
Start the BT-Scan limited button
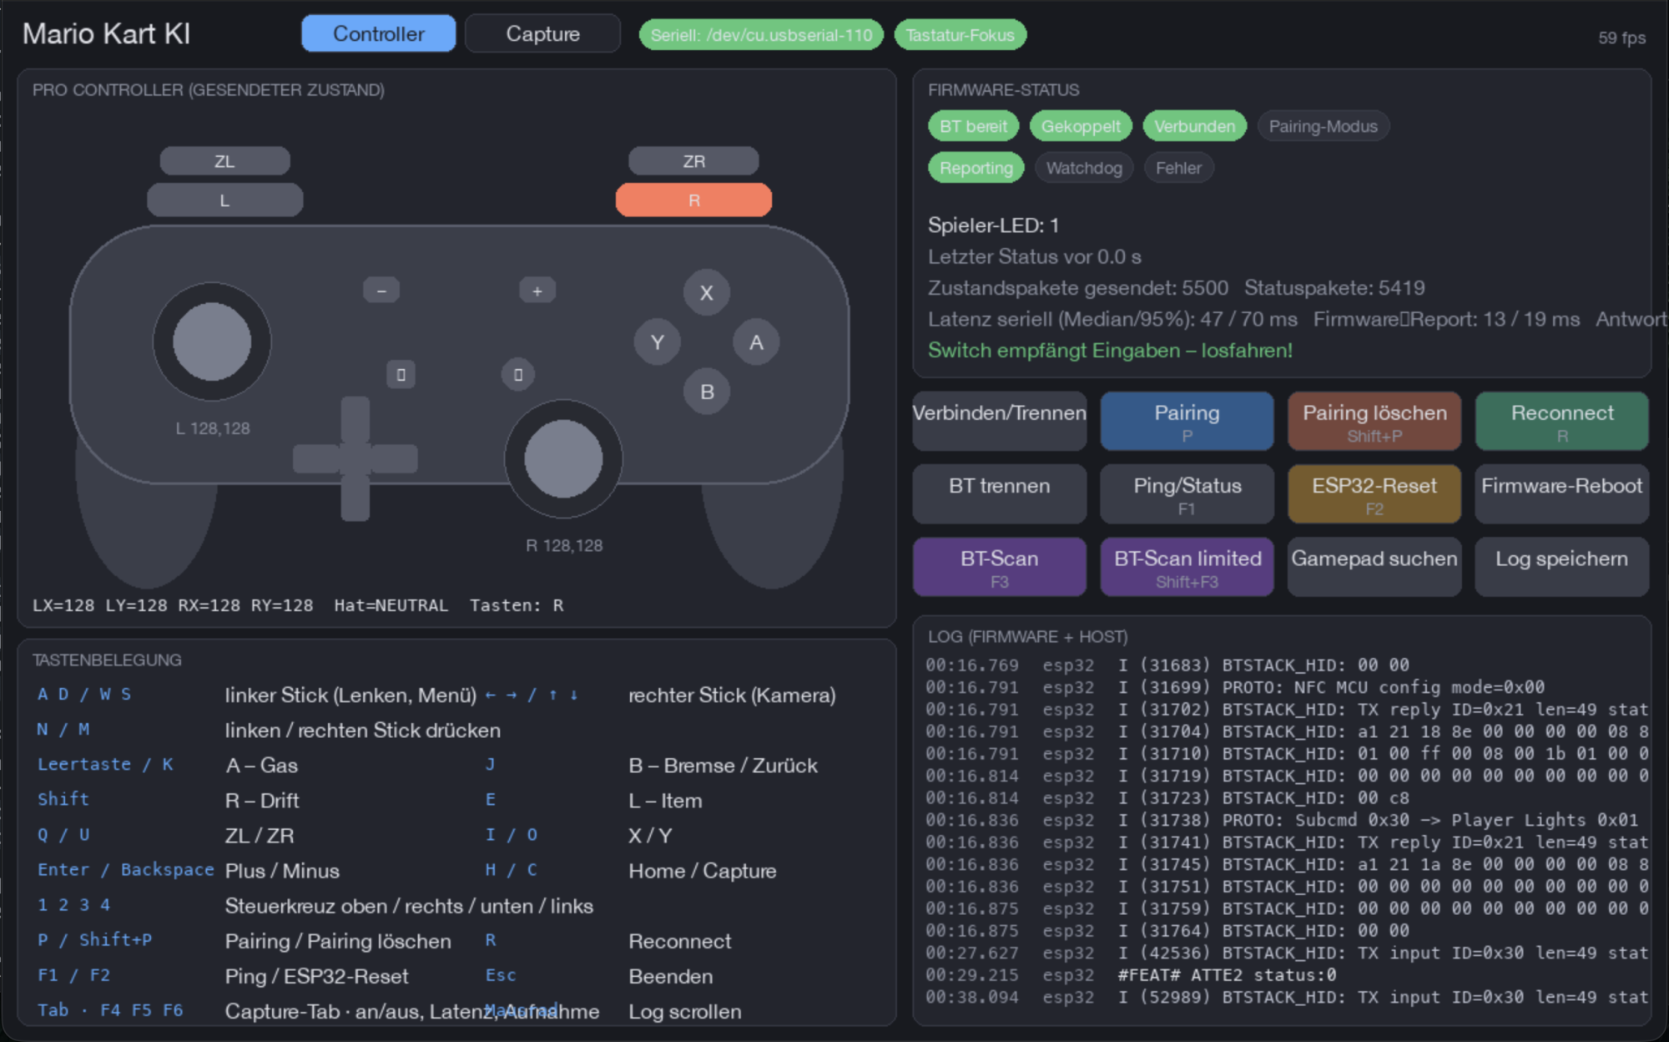1187,567
